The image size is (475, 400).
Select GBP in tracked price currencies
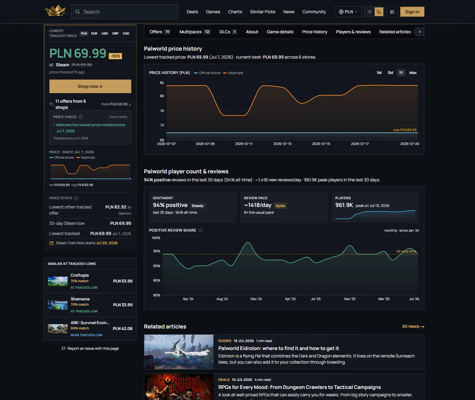(x=115, y=33)
